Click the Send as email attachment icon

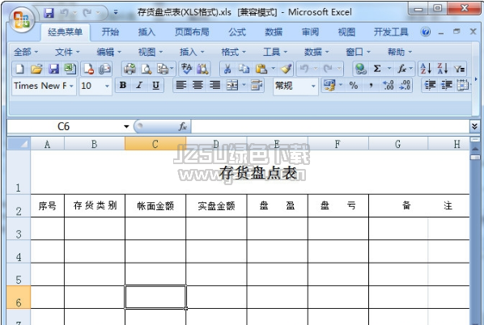pos(105,69)
